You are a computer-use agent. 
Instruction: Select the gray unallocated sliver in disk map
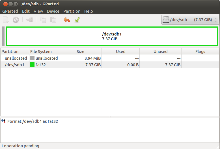[3, 36]
